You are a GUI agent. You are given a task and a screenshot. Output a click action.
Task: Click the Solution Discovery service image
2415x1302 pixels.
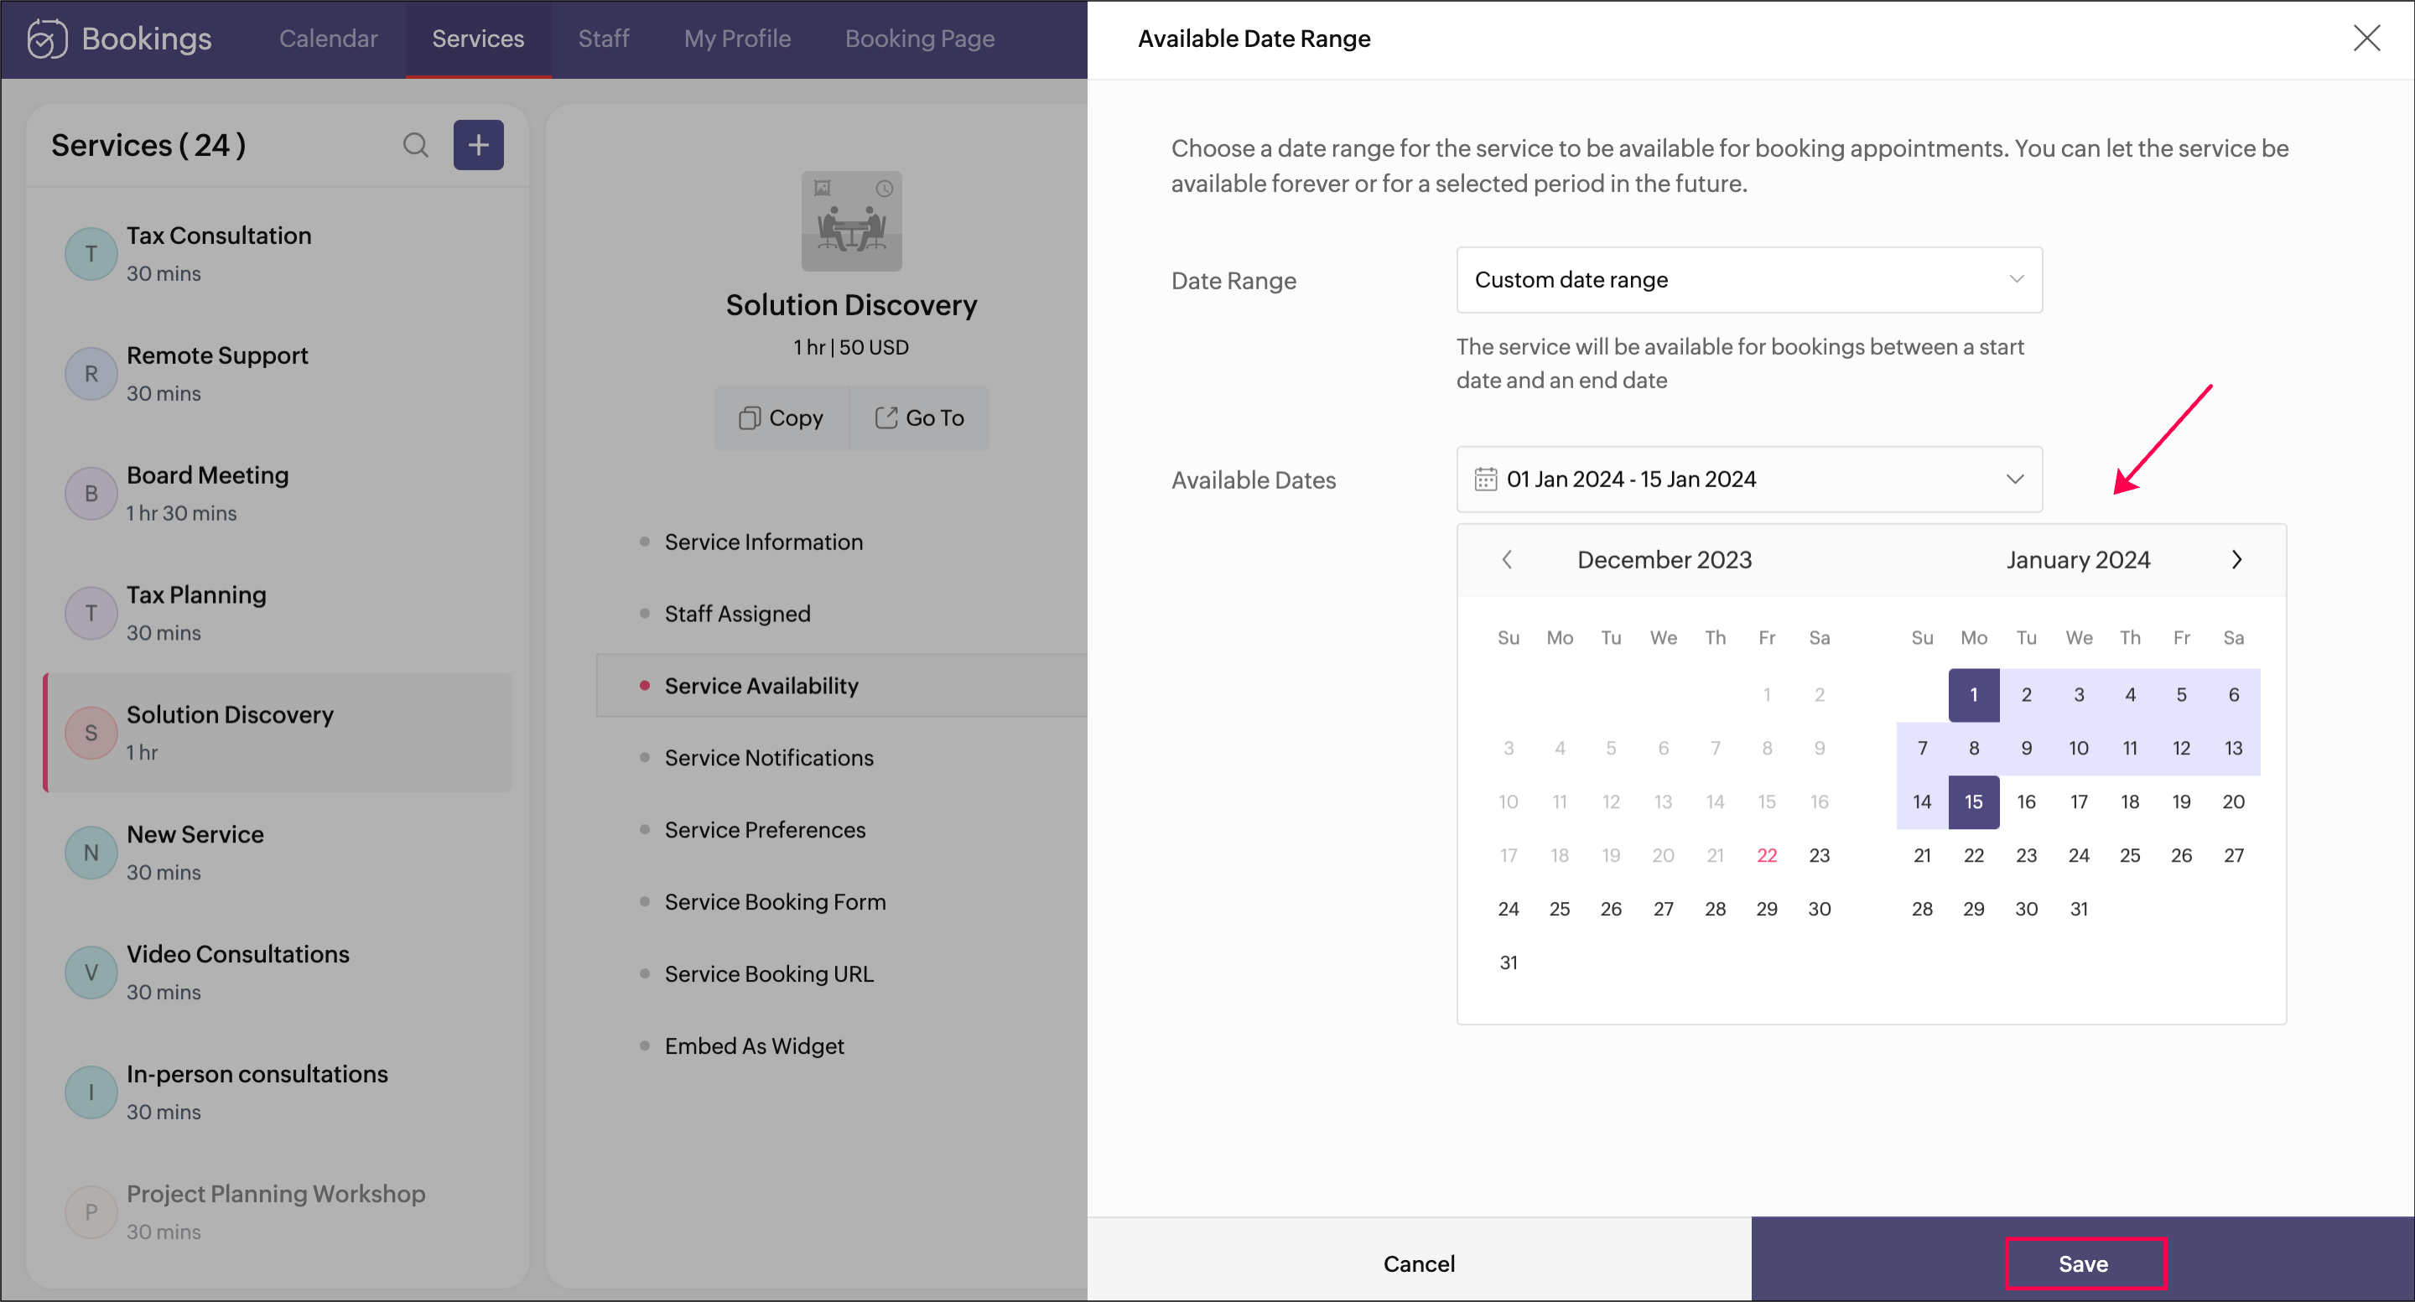(x=851, y=221)
